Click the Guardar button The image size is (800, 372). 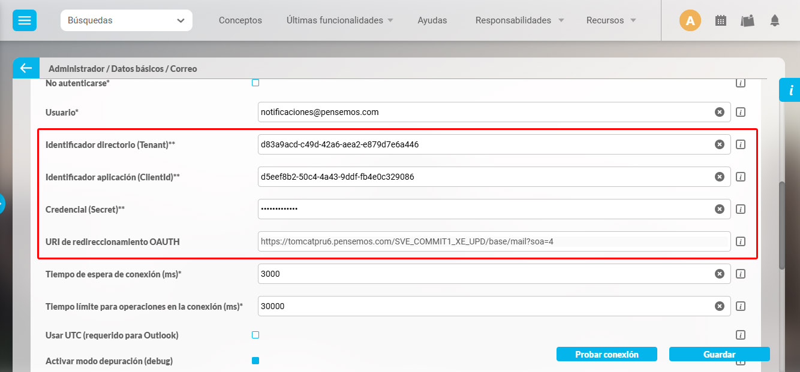719,354
